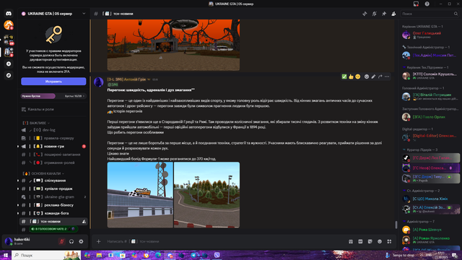Open User Settings gear icon
462x260 pixels.
tap(81, 241)
